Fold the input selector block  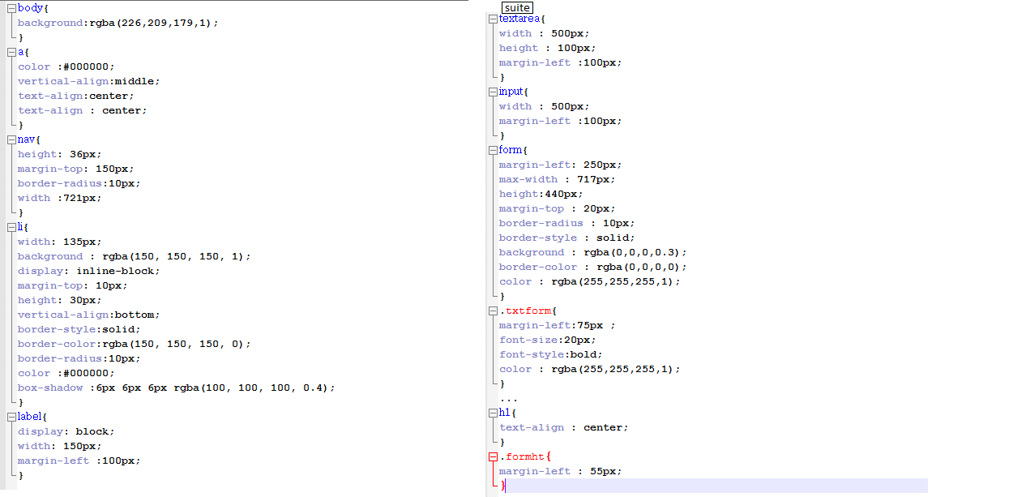pos(493,92)
